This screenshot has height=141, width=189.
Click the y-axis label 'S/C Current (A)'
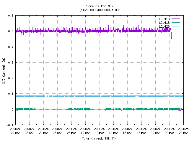coord(4,71)
